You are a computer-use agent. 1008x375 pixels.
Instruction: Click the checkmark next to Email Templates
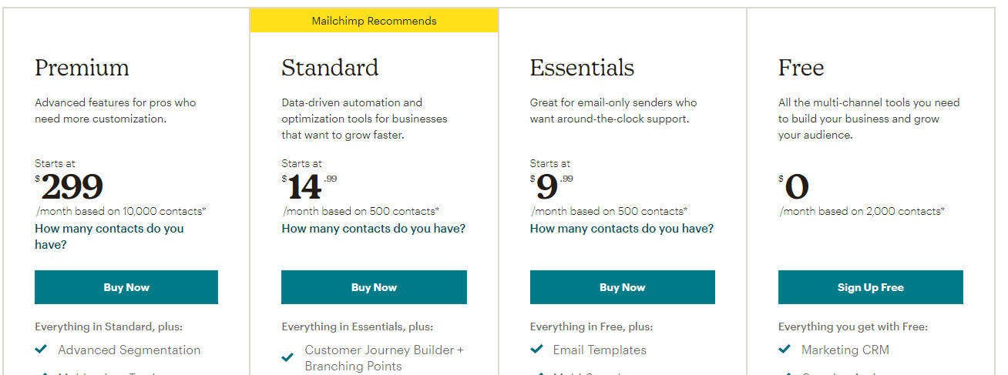click(537, 350)
